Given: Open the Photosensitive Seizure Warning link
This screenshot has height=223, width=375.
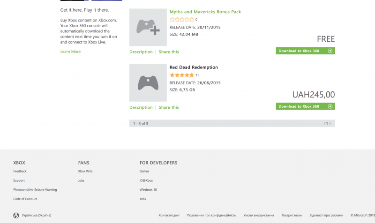Looking at the screenshot, I should (35, 190).
